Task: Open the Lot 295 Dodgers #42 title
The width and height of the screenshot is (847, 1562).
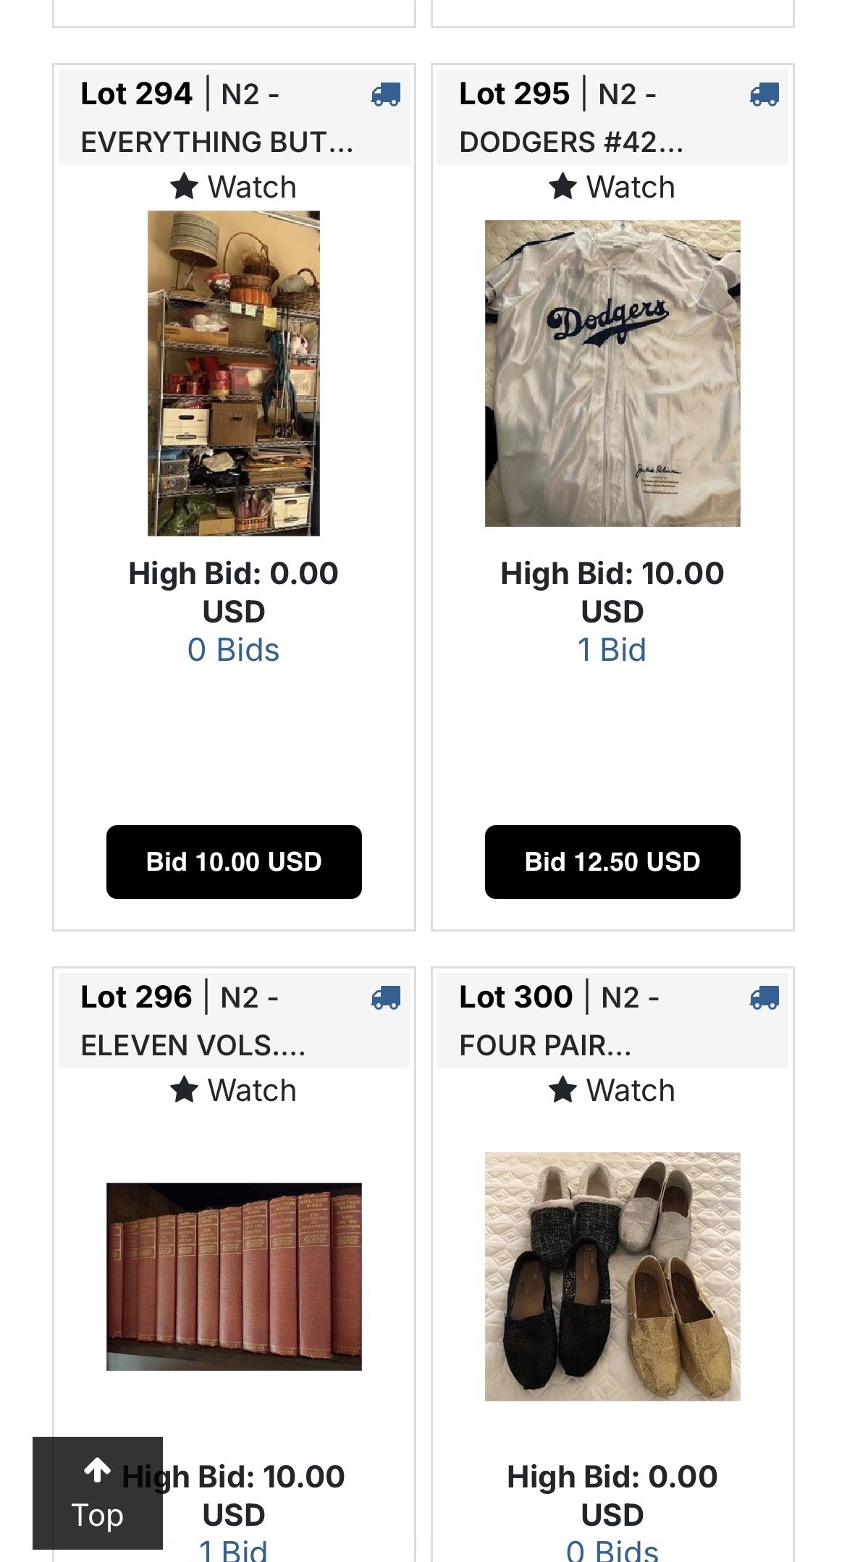Action: tap(572, 117)
